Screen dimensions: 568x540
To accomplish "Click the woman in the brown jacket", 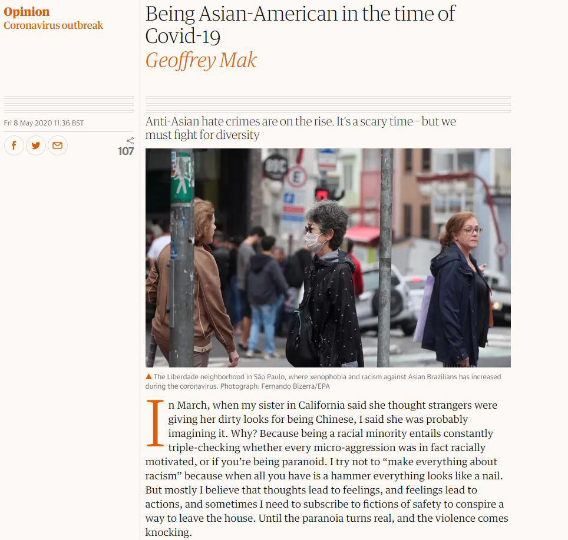I will 192,282.
